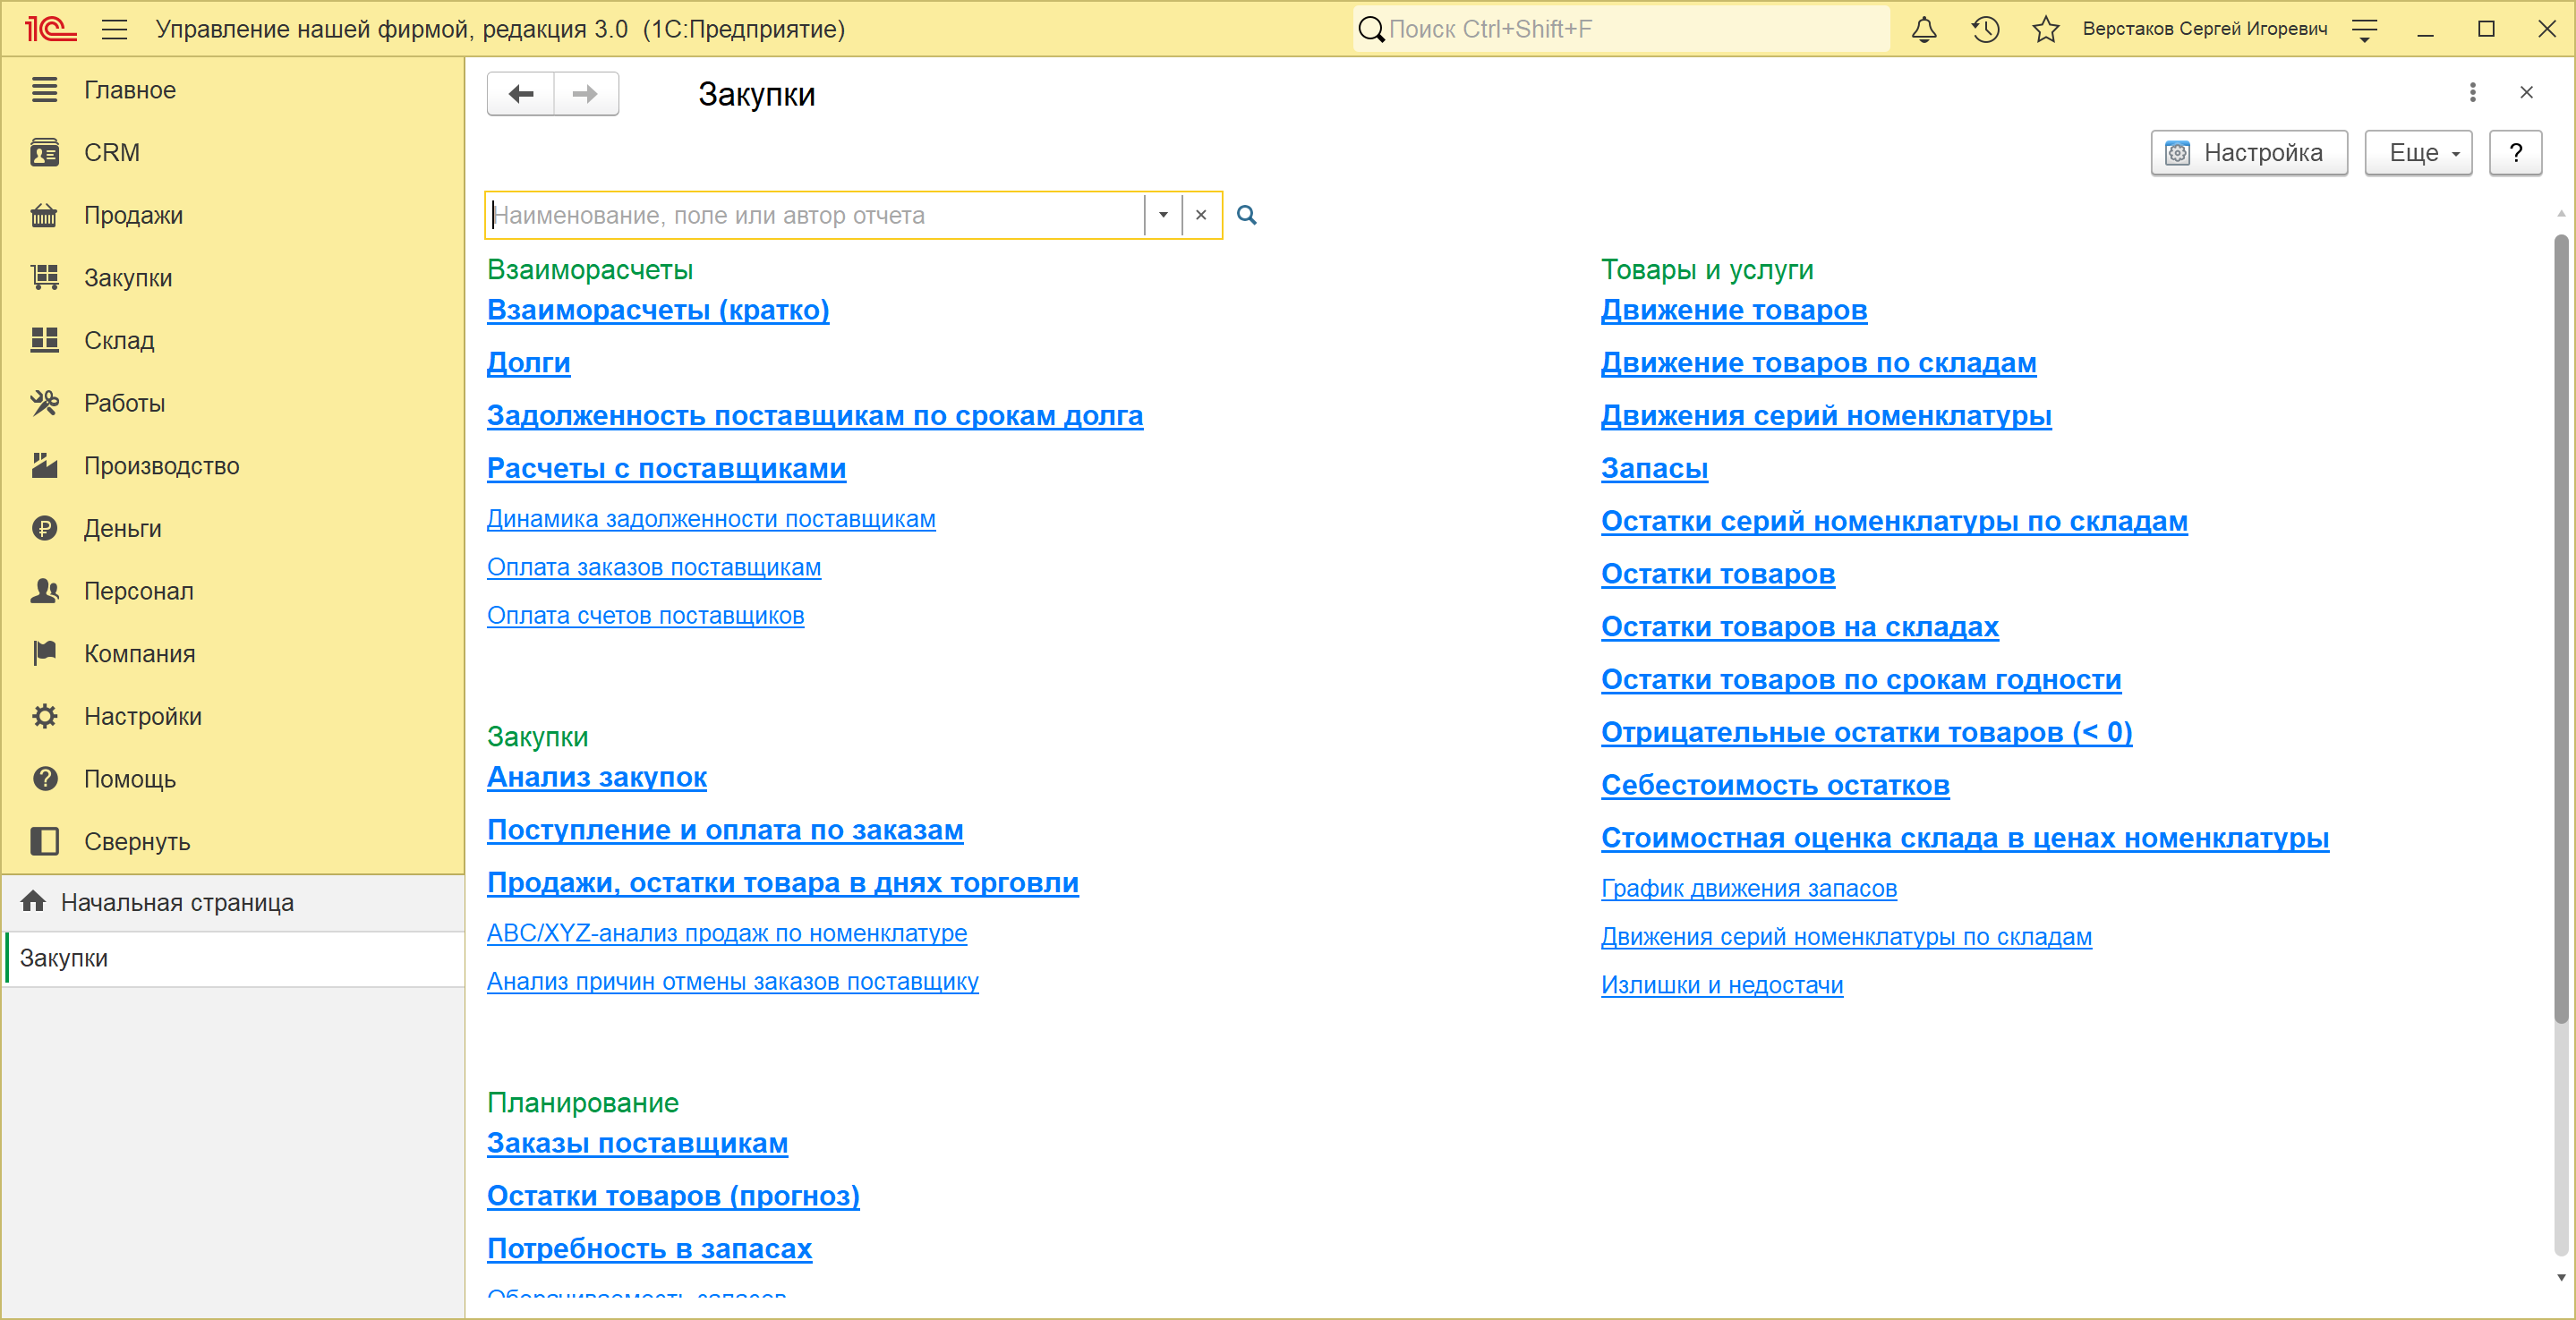Open the Потребность в запасах report
Screen dimensions: 2576x1320
[x=649, y=1249]
